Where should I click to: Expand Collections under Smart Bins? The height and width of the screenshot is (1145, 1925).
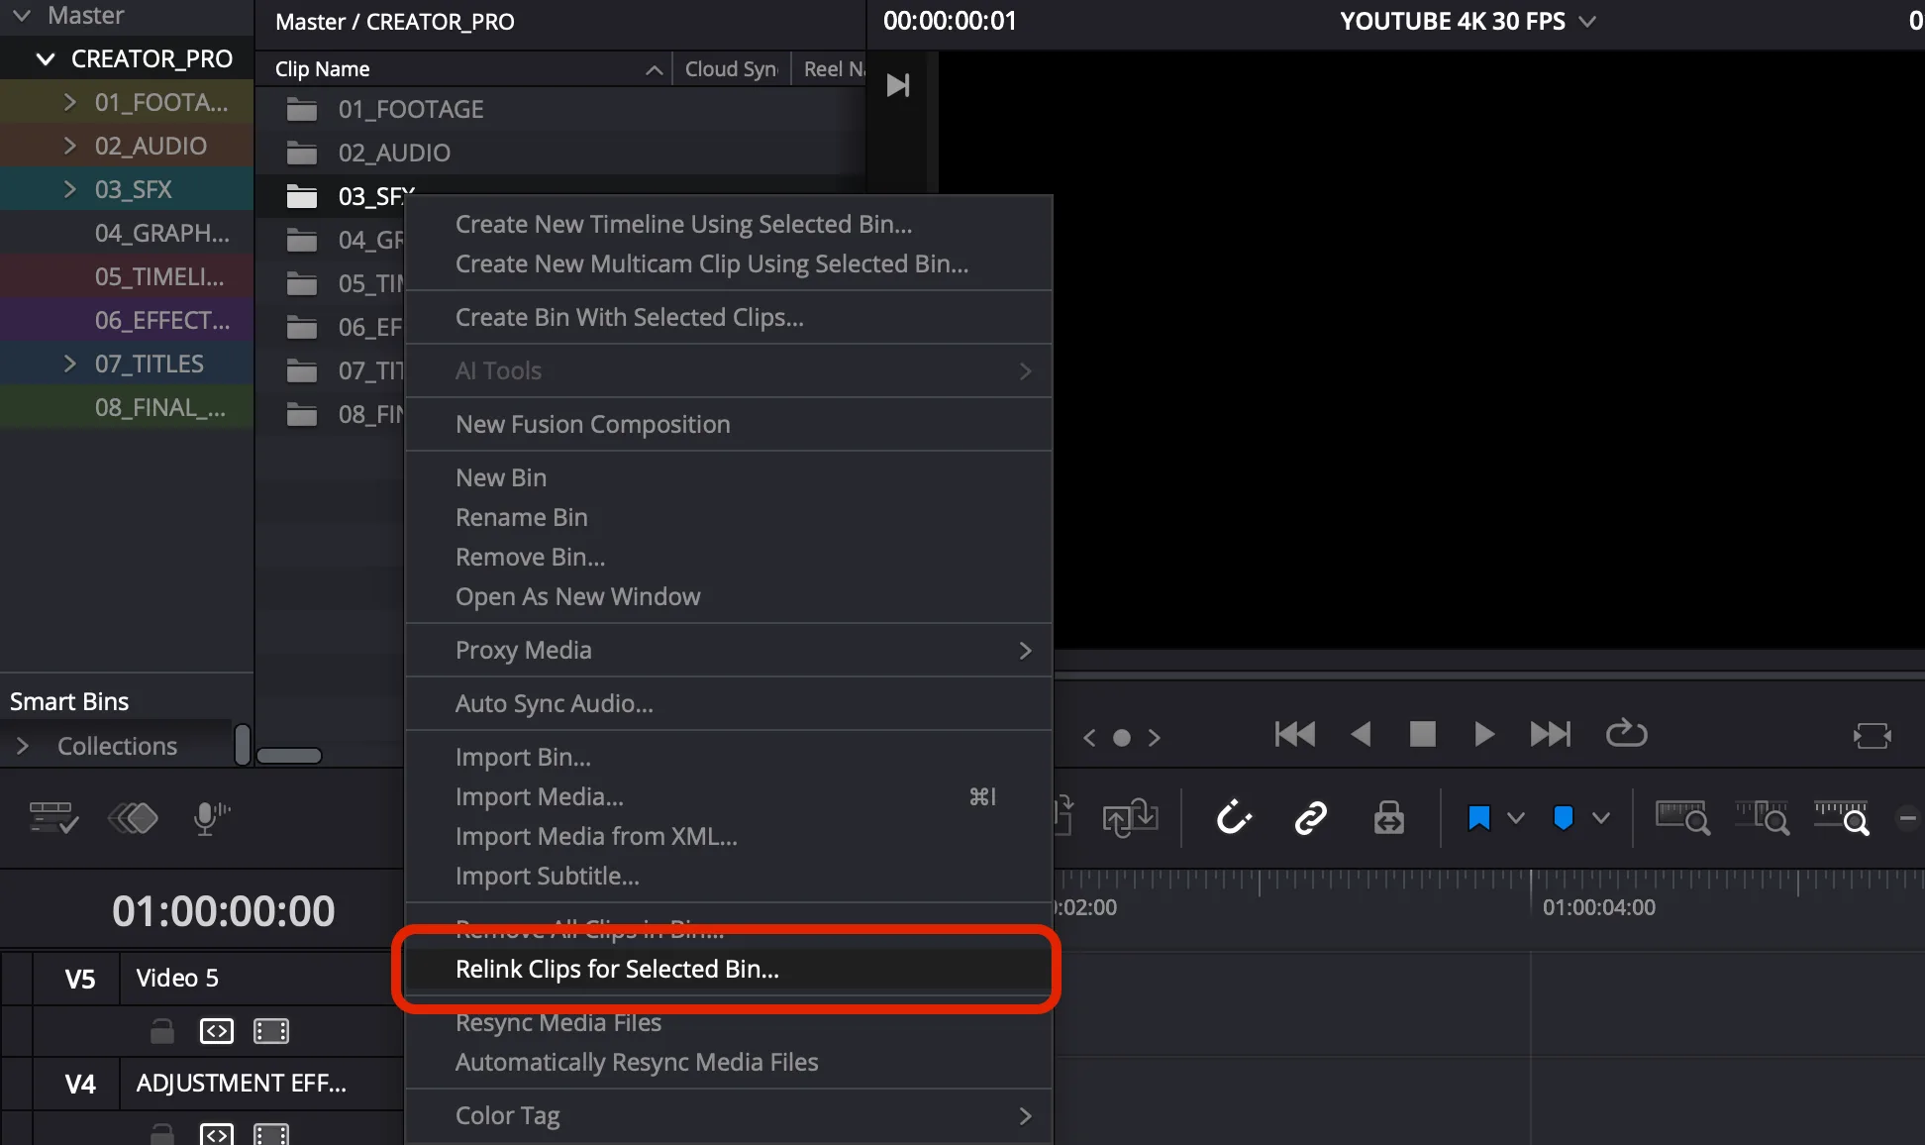(x=23, y=746)
